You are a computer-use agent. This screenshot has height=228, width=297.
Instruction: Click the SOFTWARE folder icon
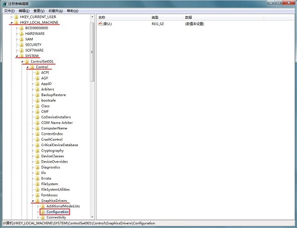(x=21, y=50)
